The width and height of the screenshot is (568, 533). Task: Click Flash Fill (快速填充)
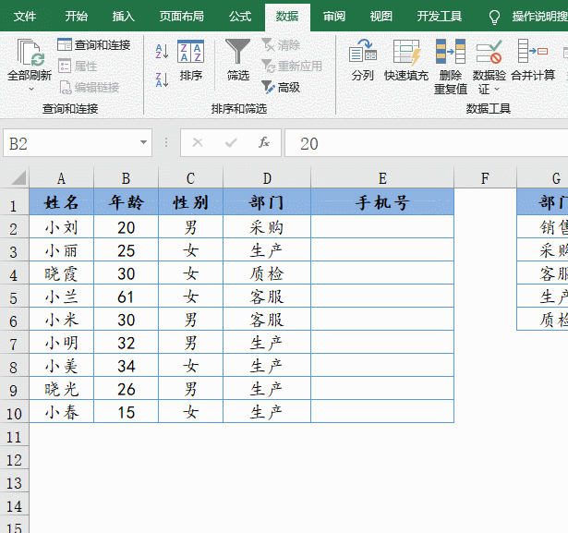[x=406, y=60]
